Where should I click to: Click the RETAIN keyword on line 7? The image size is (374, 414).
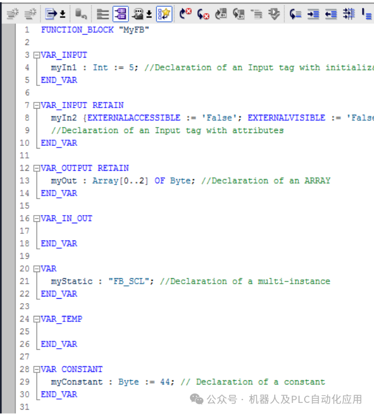(108, 105)
